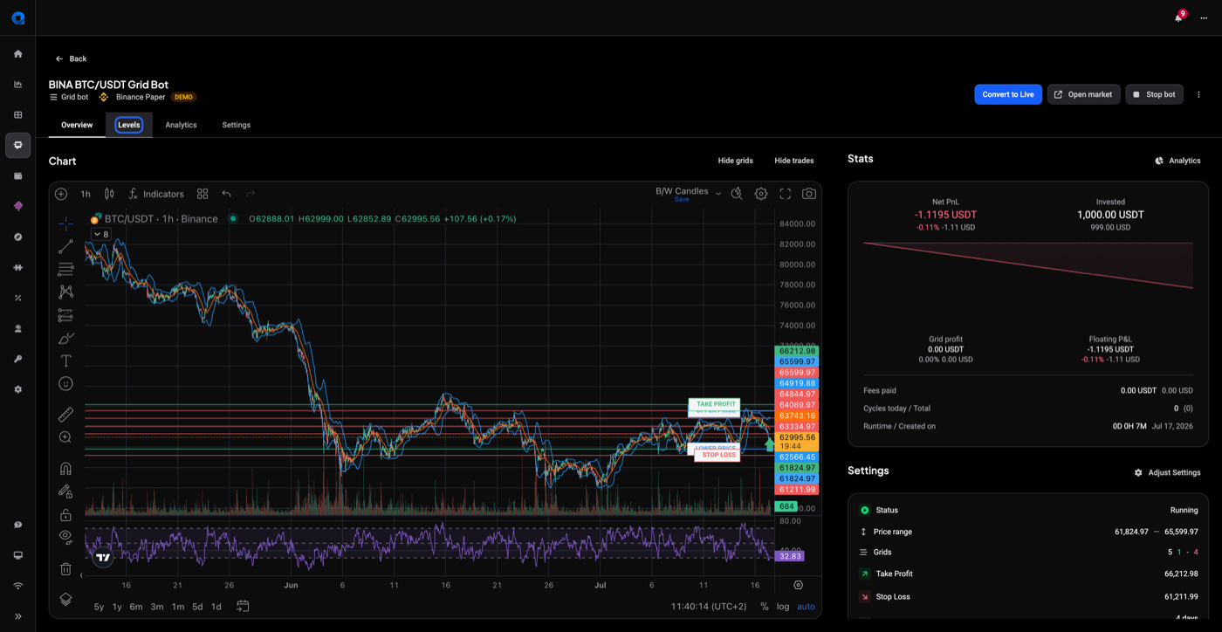Image resolution: width=1222 pixels, height=632 pixels.
Task: Open the Home icon in left sidebar
Action: [17, 54]
